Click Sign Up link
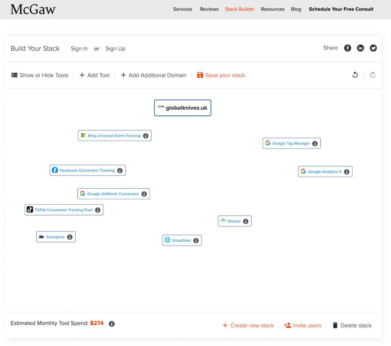 (x=115, y=49)
